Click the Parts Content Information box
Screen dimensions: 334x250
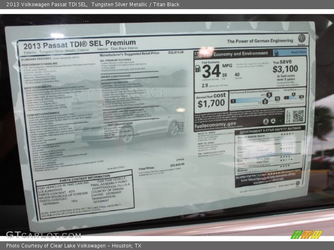click(85, 195)
